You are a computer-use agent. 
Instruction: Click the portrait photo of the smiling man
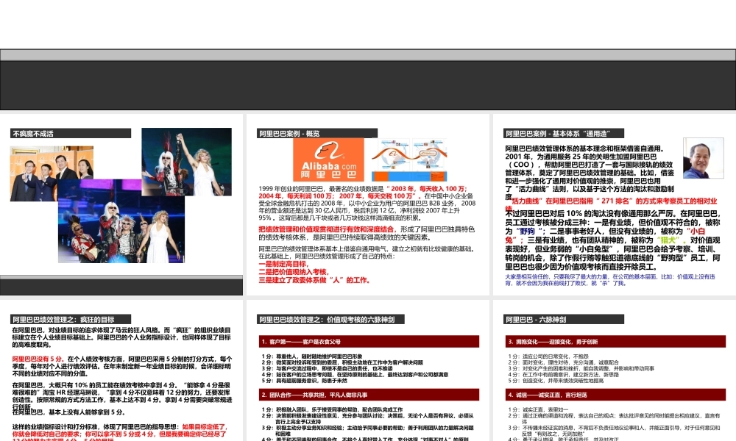pos(703,158)
